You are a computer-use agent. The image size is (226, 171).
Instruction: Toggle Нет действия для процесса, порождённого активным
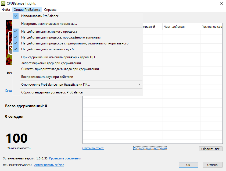(x=78, y=37)
